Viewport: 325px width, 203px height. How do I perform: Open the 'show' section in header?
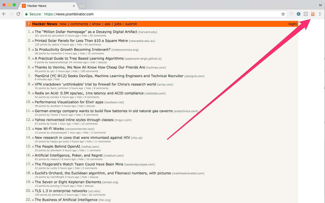click(96, 24)
